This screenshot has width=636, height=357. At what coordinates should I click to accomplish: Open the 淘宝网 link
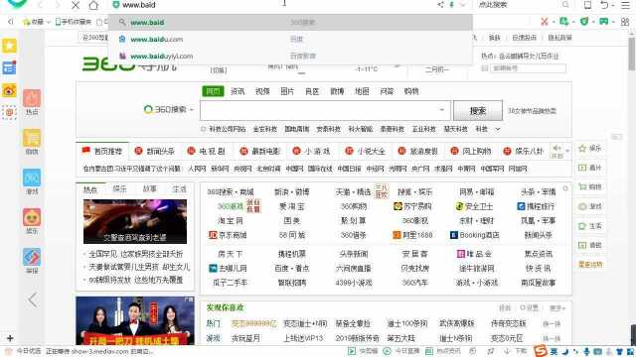[x=230, y=220]
